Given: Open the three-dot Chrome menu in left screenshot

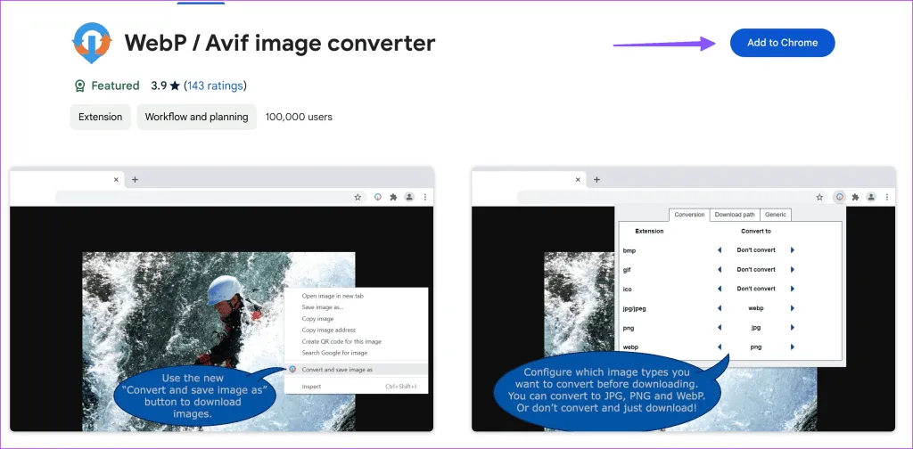Looking at the screenshot, I should point(425,197).
